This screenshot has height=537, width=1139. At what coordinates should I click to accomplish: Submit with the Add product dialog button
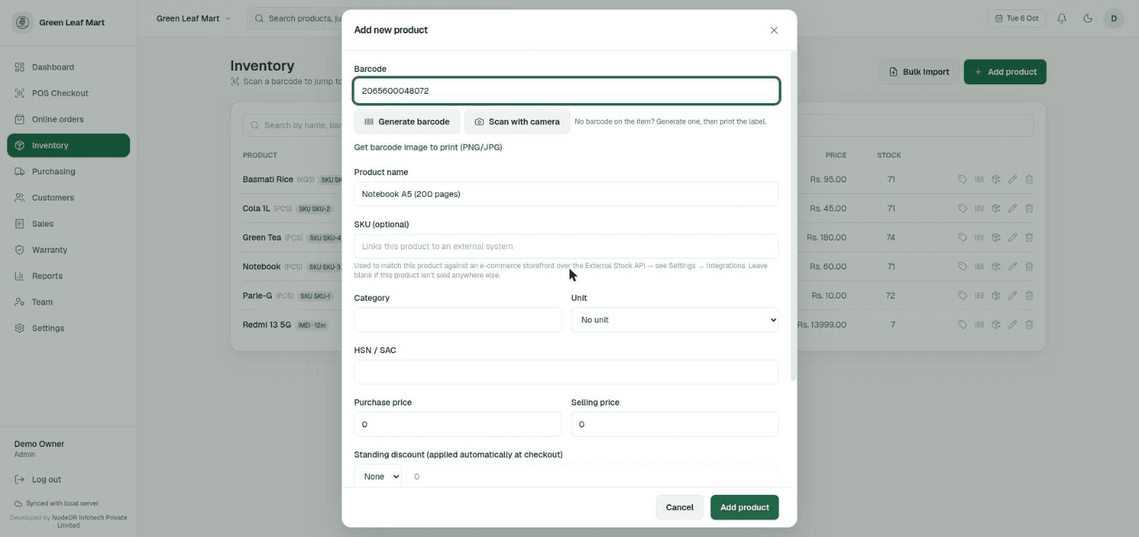[745, 507]
